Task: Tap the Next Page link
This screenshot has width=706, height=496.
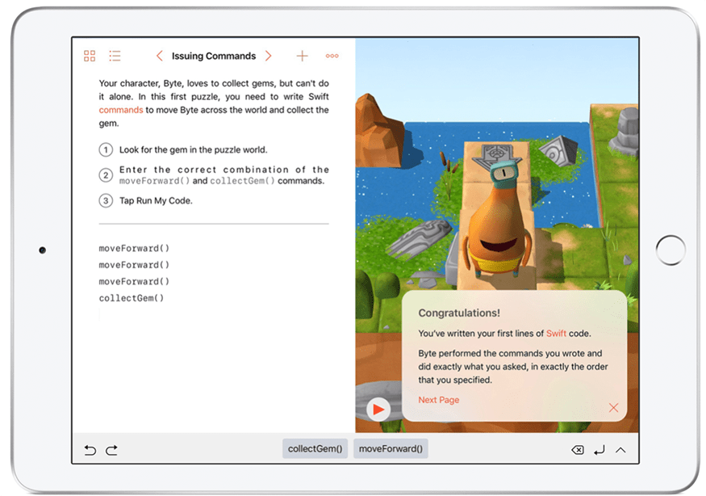Action: click(439, 400)
